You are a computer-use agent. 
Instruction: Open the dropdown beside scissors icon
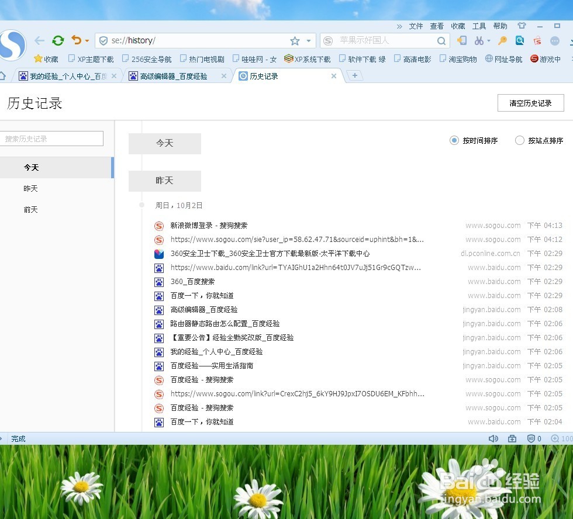(x=489, y=40)
